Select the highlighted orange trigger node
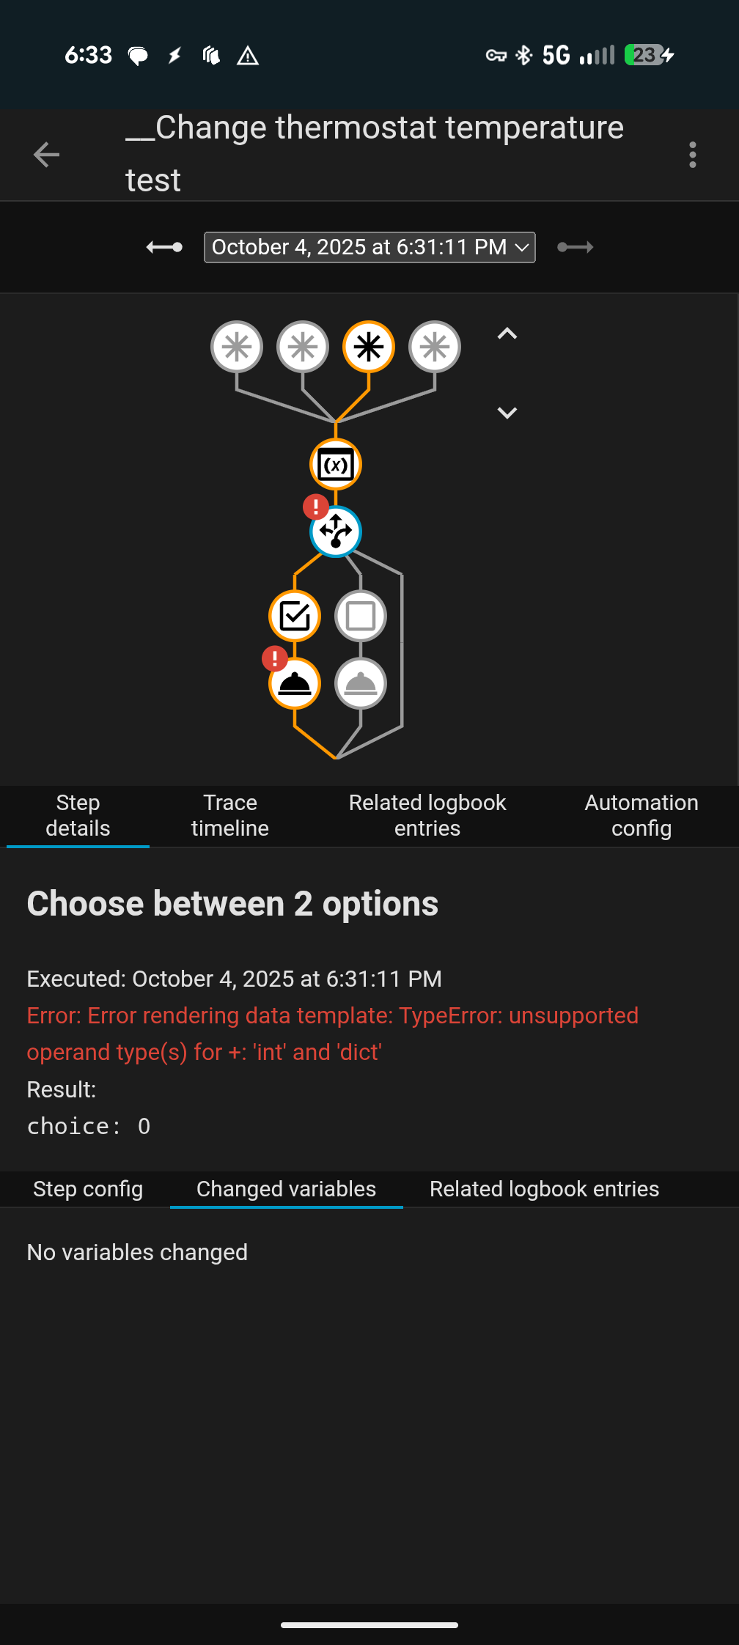Image resolution: width=739 pixels, height=1645 pixels. (369, 347)
